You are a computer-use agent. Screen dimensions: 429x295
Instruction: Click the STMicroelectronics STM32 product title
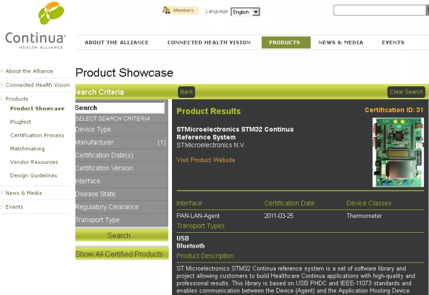235,133
